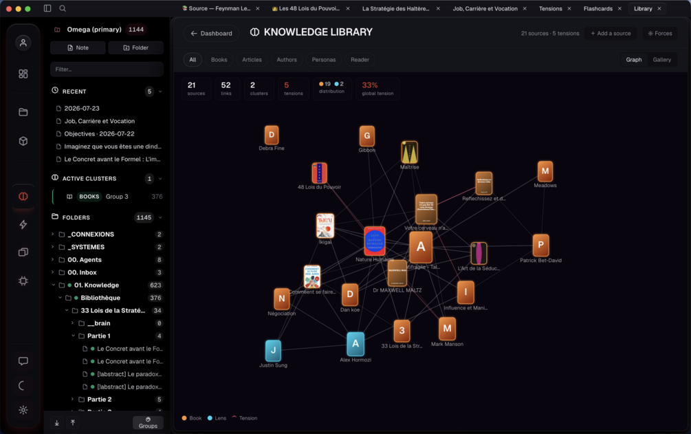Open the profile avatar icon in sidebar
This screenshot has width=691, height=434.
pyautogui.click(x=23, y=43)
